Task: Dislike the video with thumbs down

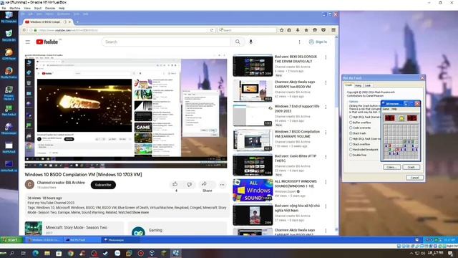Action: (x=189, y=184)
